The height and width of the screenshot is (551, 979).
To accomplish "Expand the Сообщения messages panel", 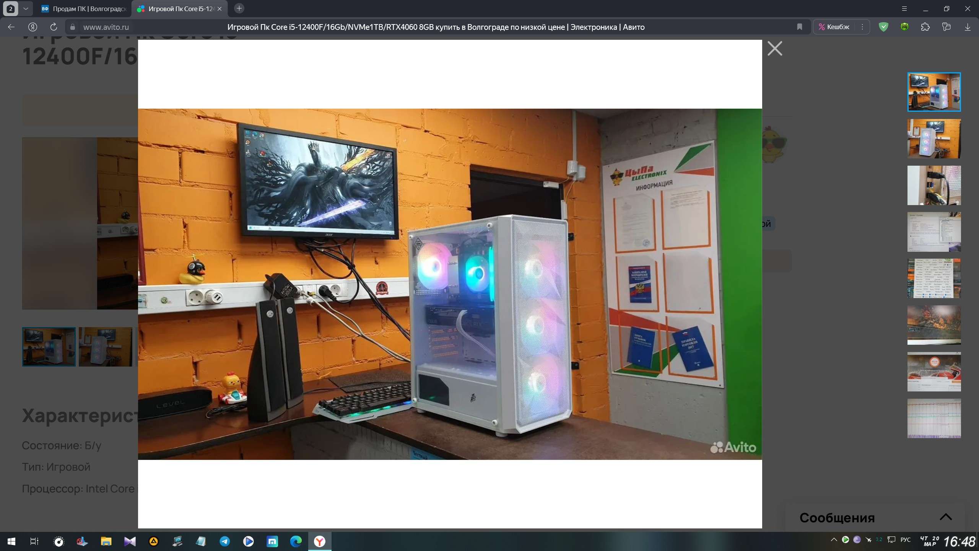I will pos(945,517).
